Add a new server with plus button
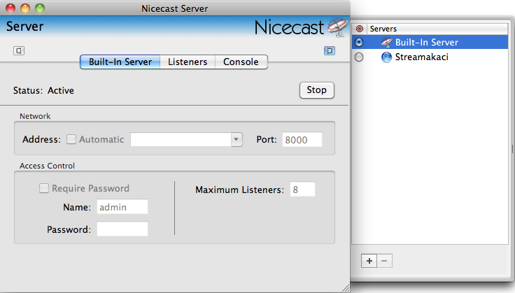The width and height of the screenshot is (515, 293). 369,261
